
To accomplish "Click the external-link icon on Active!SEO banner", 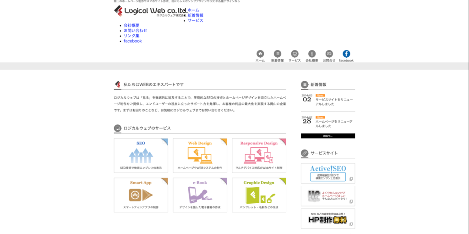I will point(351,179).
